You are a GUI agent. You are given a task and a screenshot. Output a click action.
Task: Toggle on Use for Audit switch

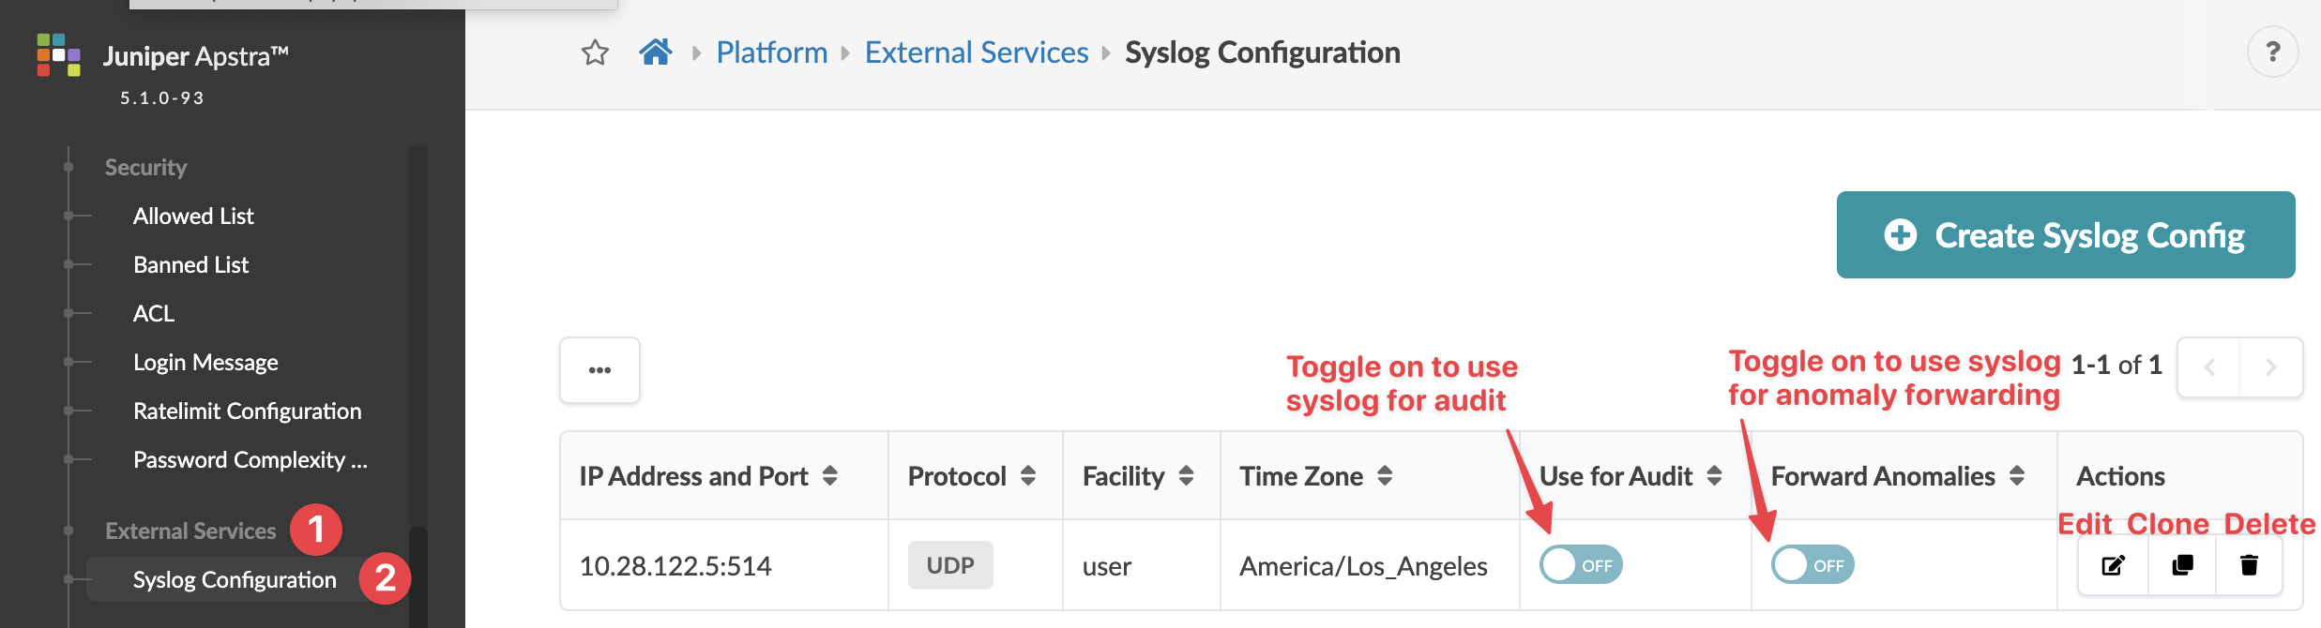[x=1581, y=565]
